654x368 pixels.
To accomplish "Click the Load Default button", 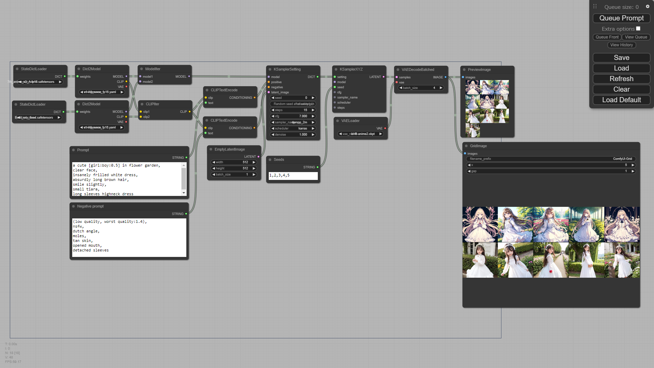I will (621, 100).
